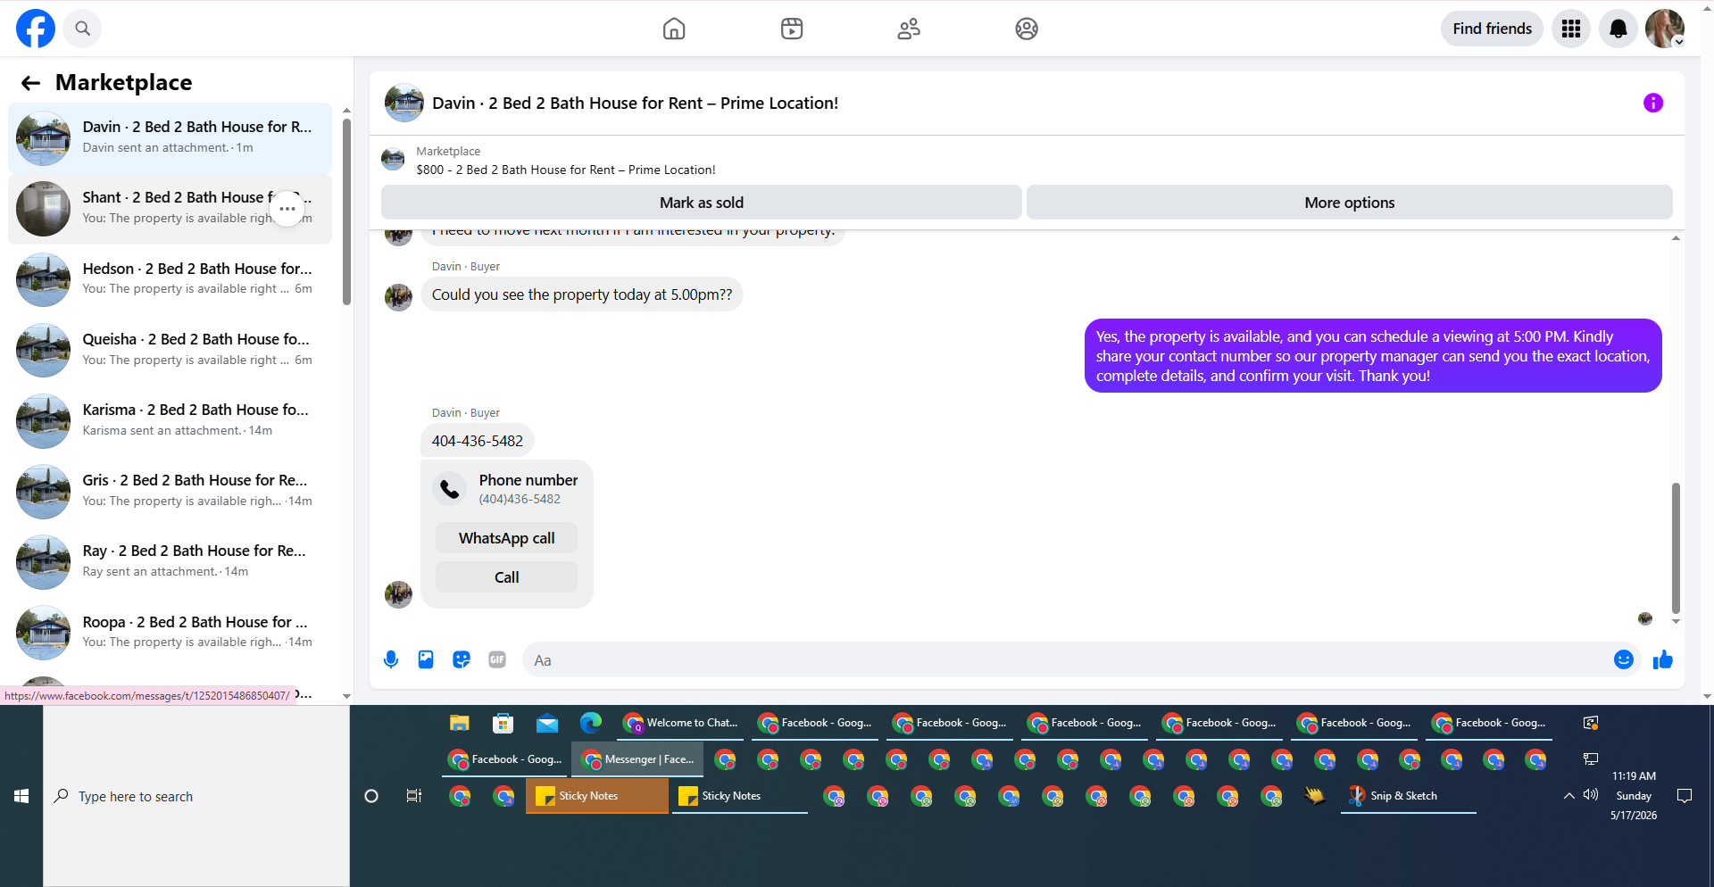Send a thumbs-up like
1714x887 pixels.
[x=1662, y=659]
